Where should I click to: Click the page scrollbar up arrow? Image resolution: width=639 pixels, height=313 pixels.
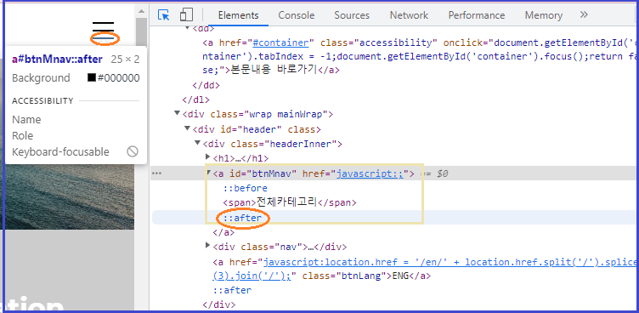pos(141,11)
